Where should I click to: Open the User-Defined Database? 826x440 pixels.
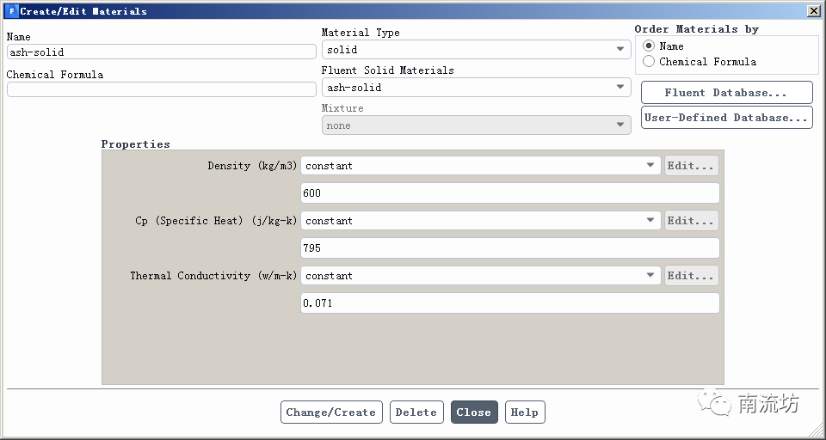coord(726,118)
